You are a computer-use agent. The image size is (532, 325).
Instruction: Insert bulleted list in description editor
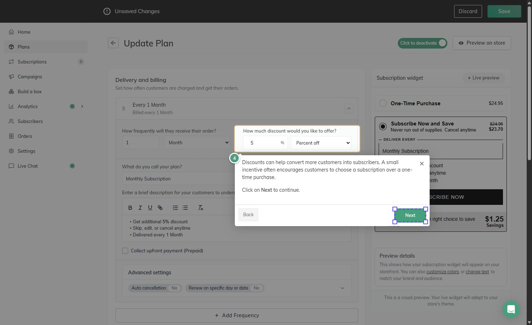pyautogui.click(x=185, y=208)
